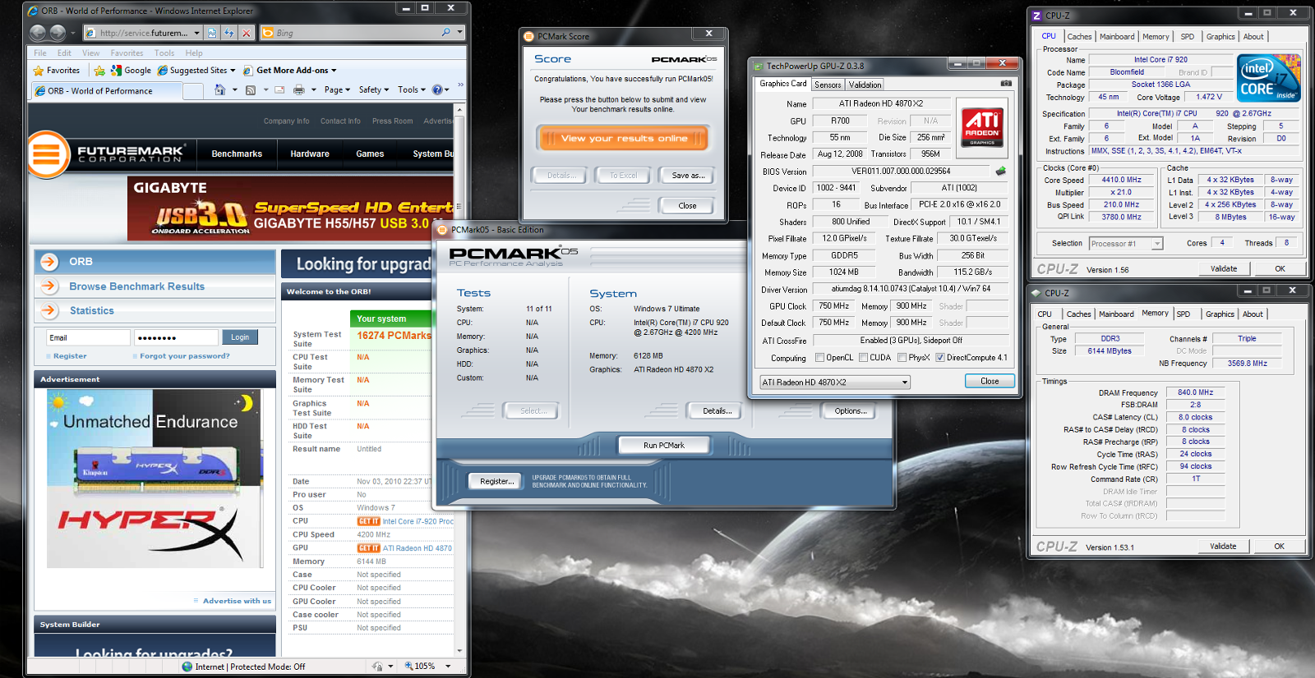Viewport: 1315px width, 678px height.
Task: Click the Run PCMark button
Action: tap(663, 445)
